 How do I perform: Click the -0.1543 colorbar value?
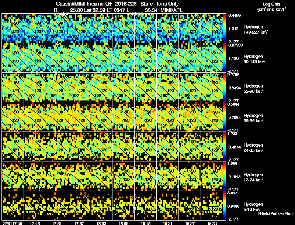234,177
